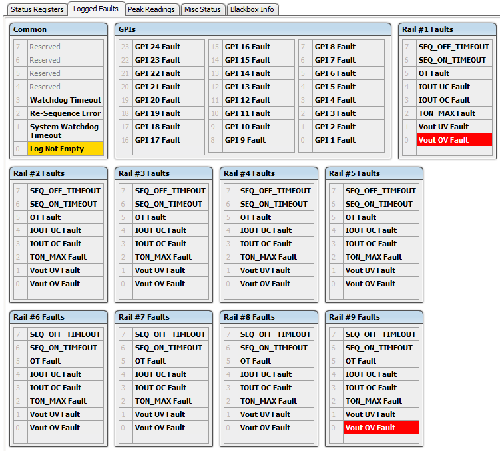Click the GPIs group header

(253, 29)
